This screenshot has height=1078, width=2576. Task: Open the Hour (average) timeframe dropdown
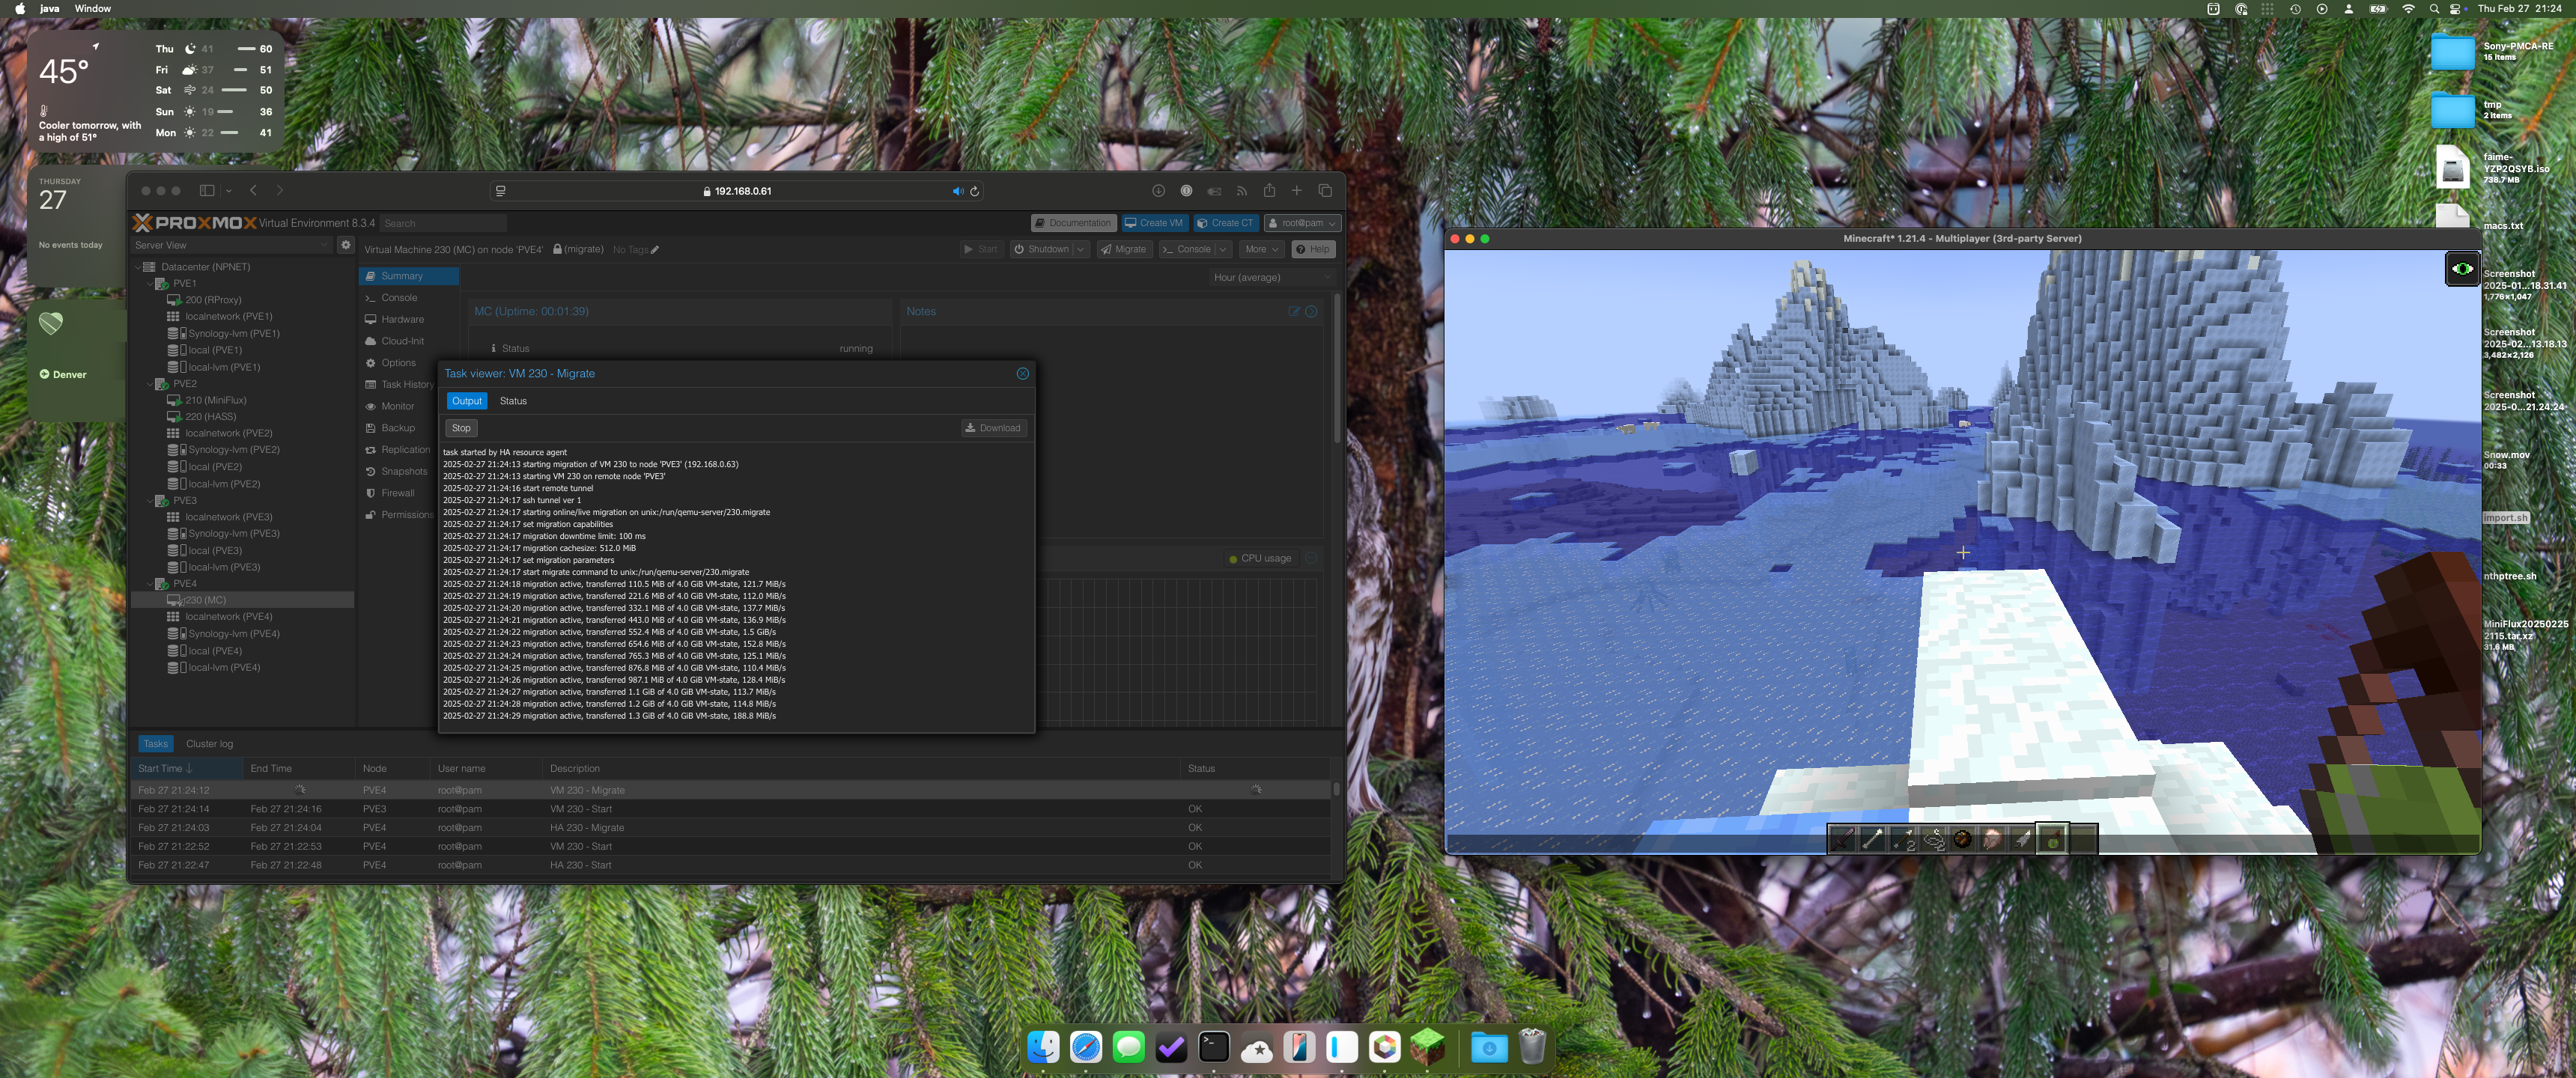(1272, 278)
